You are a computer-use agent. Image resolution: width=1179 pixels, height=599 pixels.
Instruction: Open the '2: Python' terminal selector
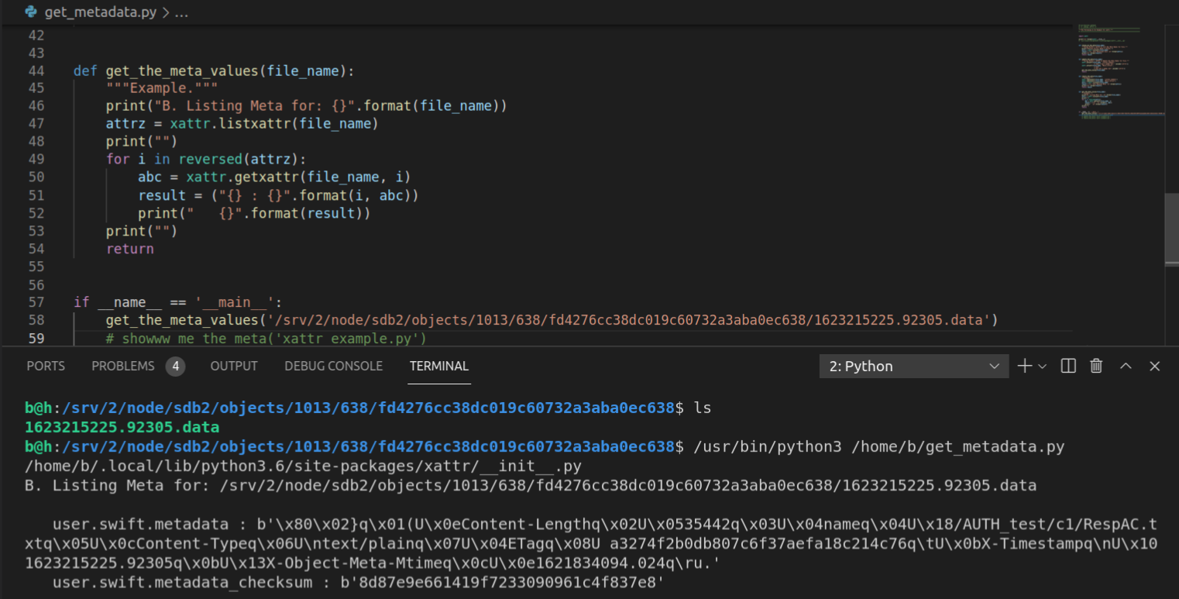pos(913,367)
